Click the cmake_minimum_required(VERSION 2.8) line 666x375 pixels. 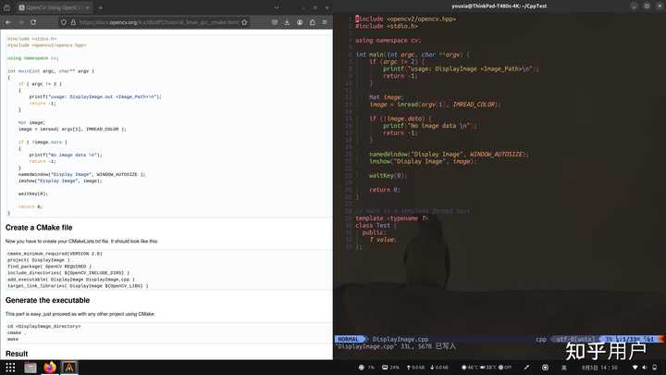(x=55, y=254)
